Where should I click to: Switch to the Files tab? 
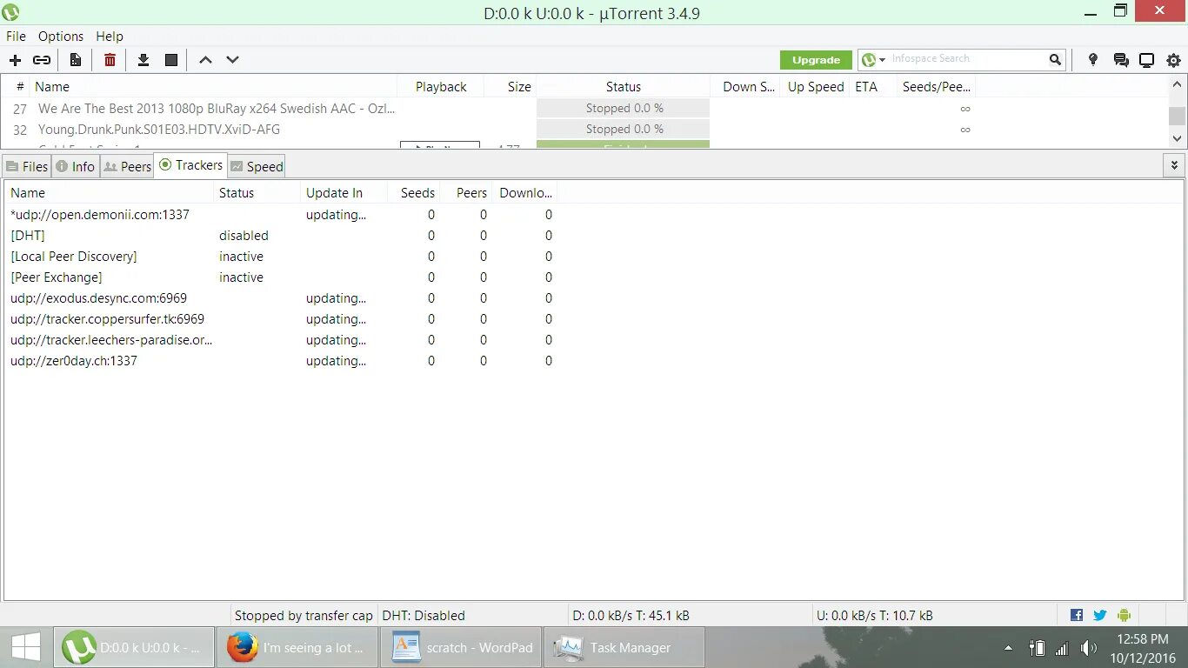[x=27, y=166]
